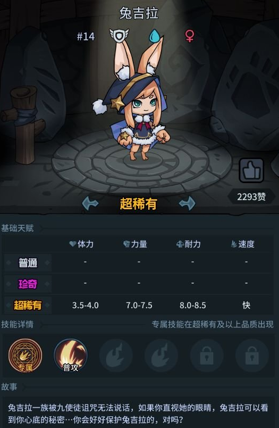Go to next rarity with right arrow
The image size is (279, 428).
(x=187, y=204)
